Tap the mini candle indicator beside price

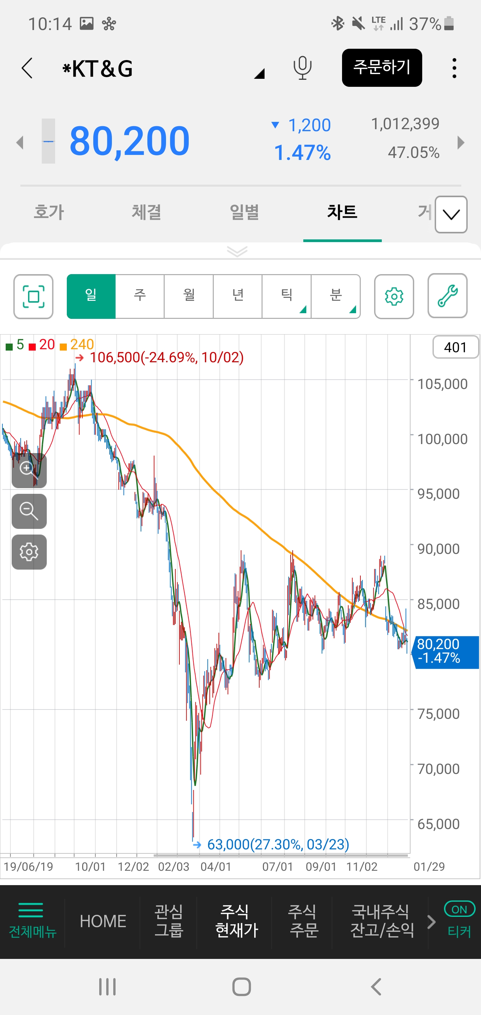48,141
